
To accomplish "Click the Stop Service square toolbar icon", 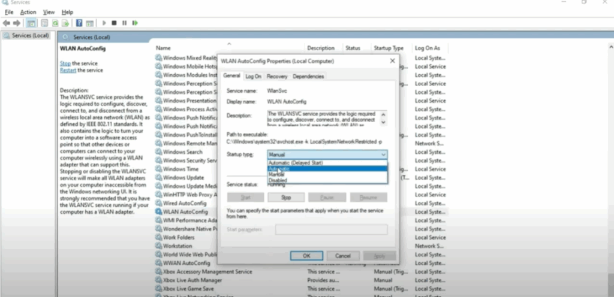I will point(114,23).
